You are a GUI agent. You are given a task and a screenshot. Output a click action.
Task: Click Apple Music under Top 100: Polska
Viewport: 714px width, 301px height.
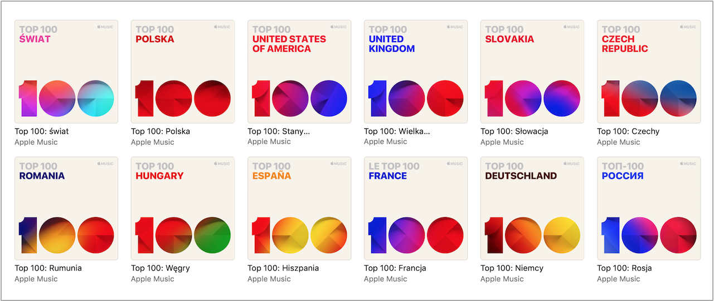[x=152, y=142]
